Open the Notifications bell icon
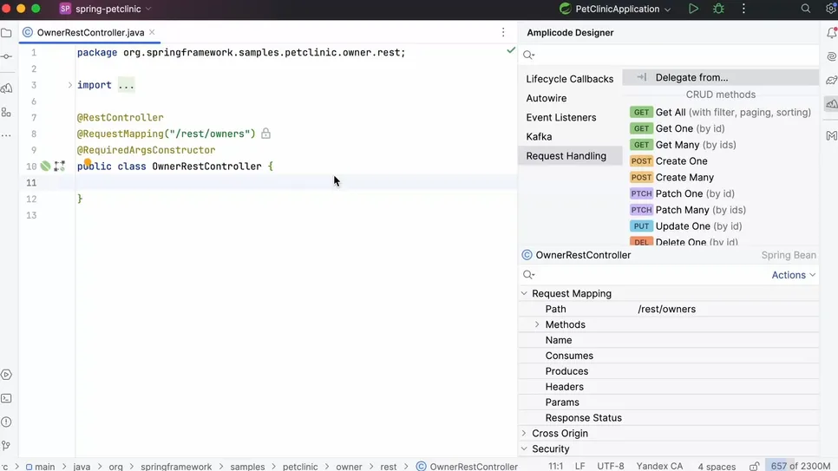Screen dimensions: 838x471 point(832,33)
